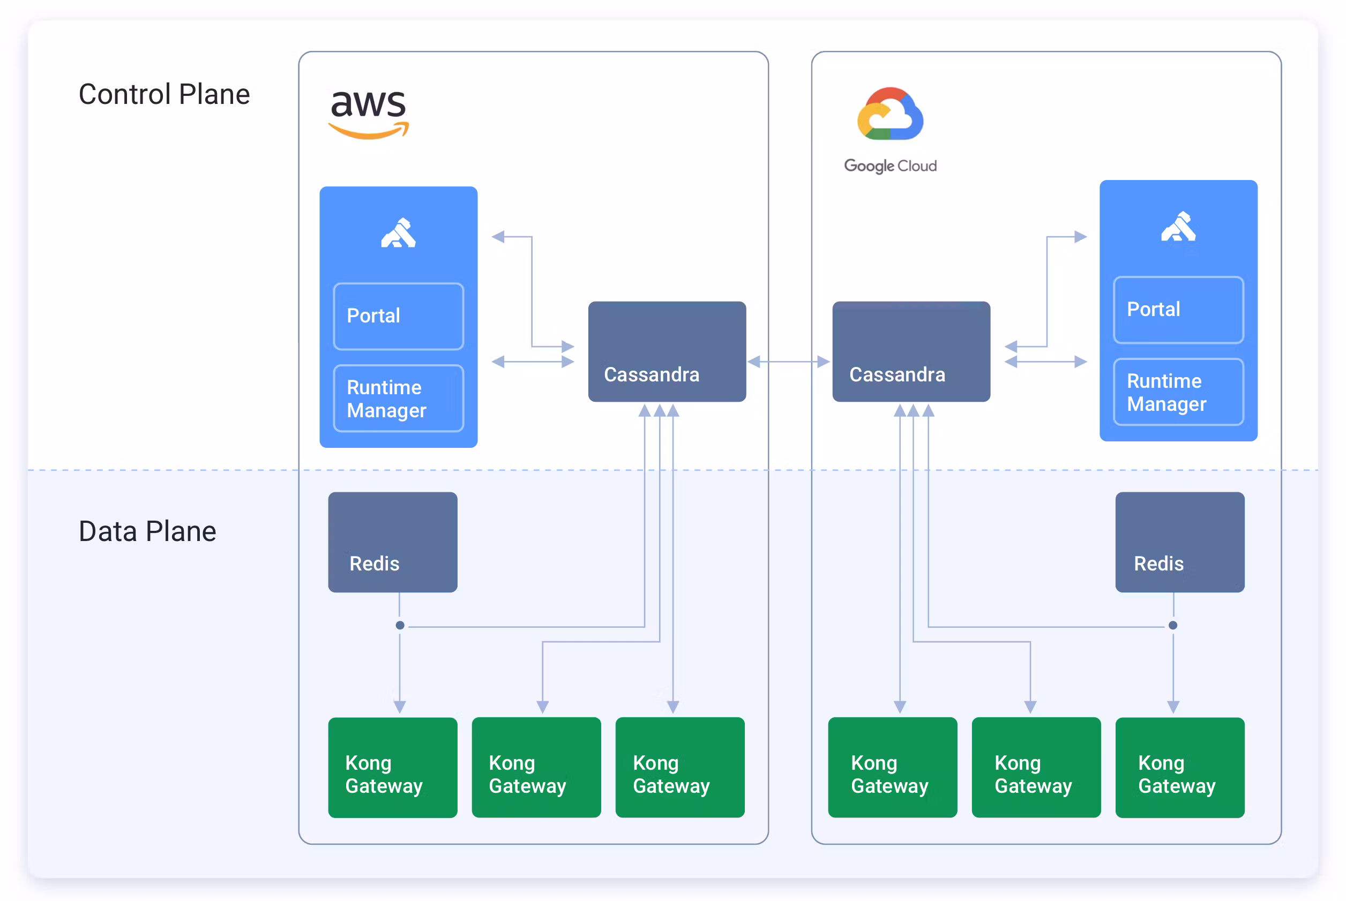The image size is (1346, 901).
Task: Select the rightmost Kong Gateway in Google Cloud
Action: 1179,767
